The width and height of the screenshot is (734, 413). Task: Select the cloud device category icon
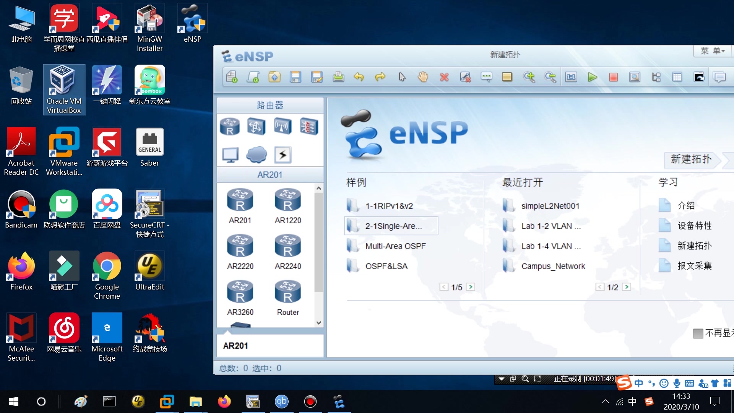click(x=256, y=154)
